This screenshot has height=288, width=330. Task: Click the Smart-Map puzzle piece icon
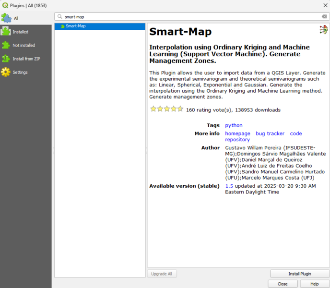(x=62, y=26)
